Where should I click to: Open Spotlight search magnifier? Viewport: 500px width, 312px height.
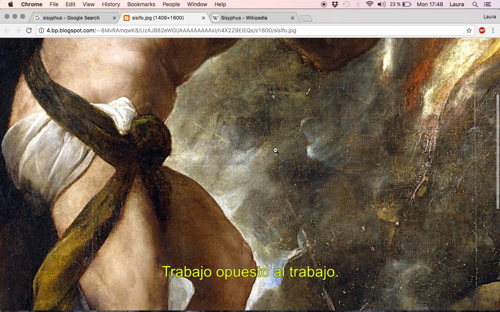(475, 4)
